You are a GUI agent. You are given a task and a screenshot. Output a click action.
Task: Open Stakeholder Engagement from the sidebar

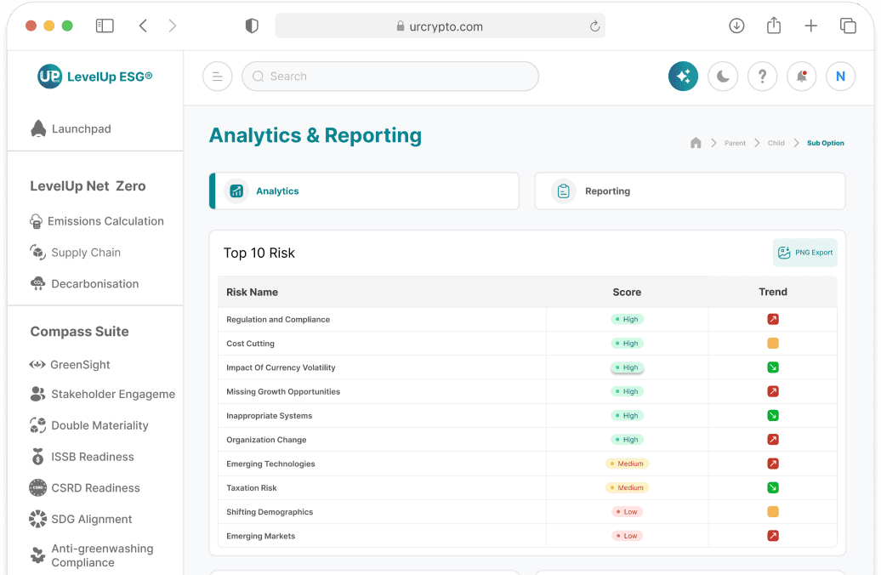[102, 394]
